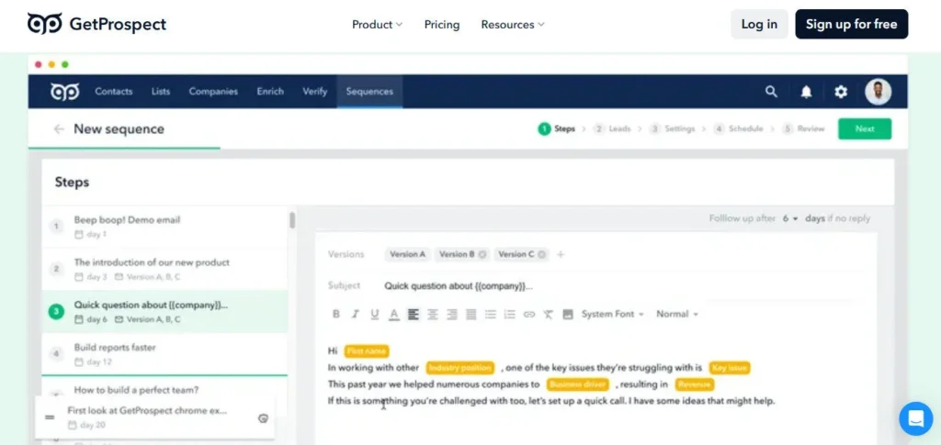Click the green Next button
Viewport: 941px width, 445px height.
click(x=865, y=128)
